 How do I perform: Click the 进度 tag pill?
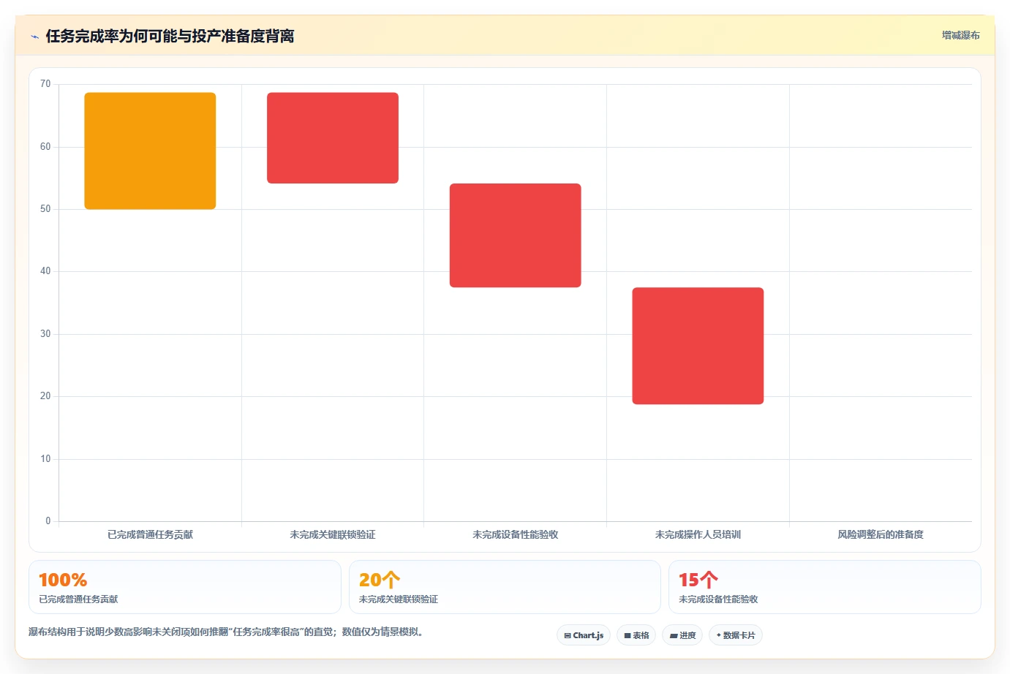682,635
